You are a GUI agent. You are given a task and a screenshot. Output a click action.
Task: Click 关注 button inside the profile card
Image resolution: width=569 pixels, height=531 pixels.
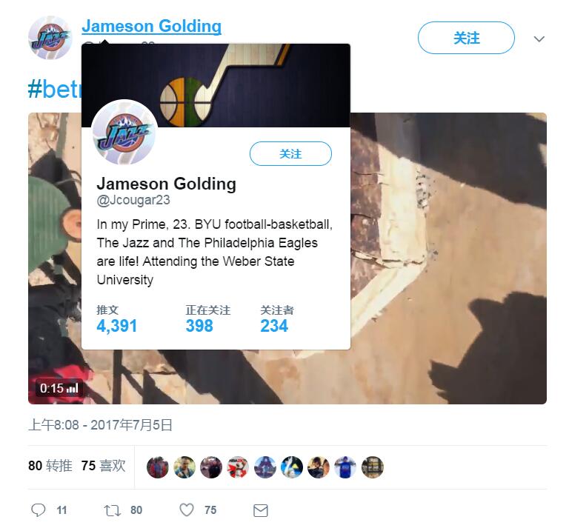click(x=290, y=154)
